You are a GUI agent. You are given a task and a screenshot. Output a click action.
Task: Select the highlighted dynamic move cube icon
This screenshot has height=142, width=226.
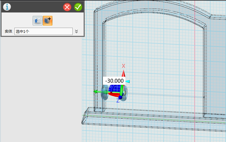48,20
